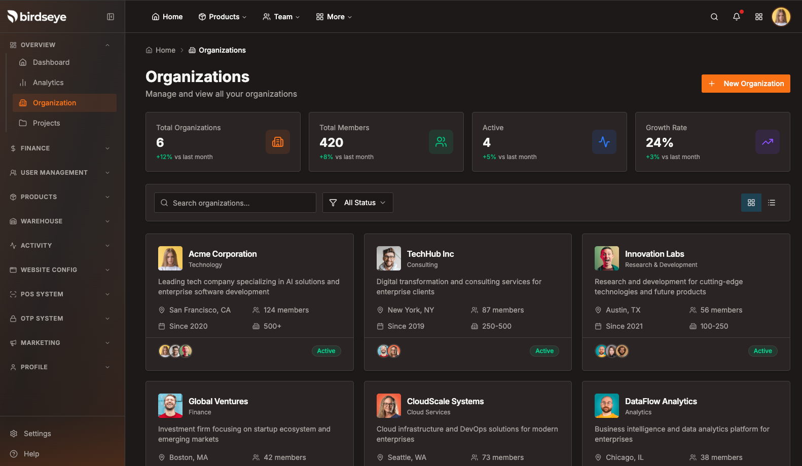Open CloudScale Systems logo thumbnail
The height and width of the screenshot is (466, 802).
[x=389, y=406]
